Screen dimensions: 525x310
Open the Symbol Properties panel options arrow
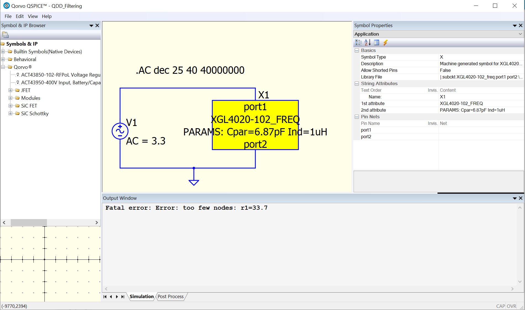coord(515,25)
